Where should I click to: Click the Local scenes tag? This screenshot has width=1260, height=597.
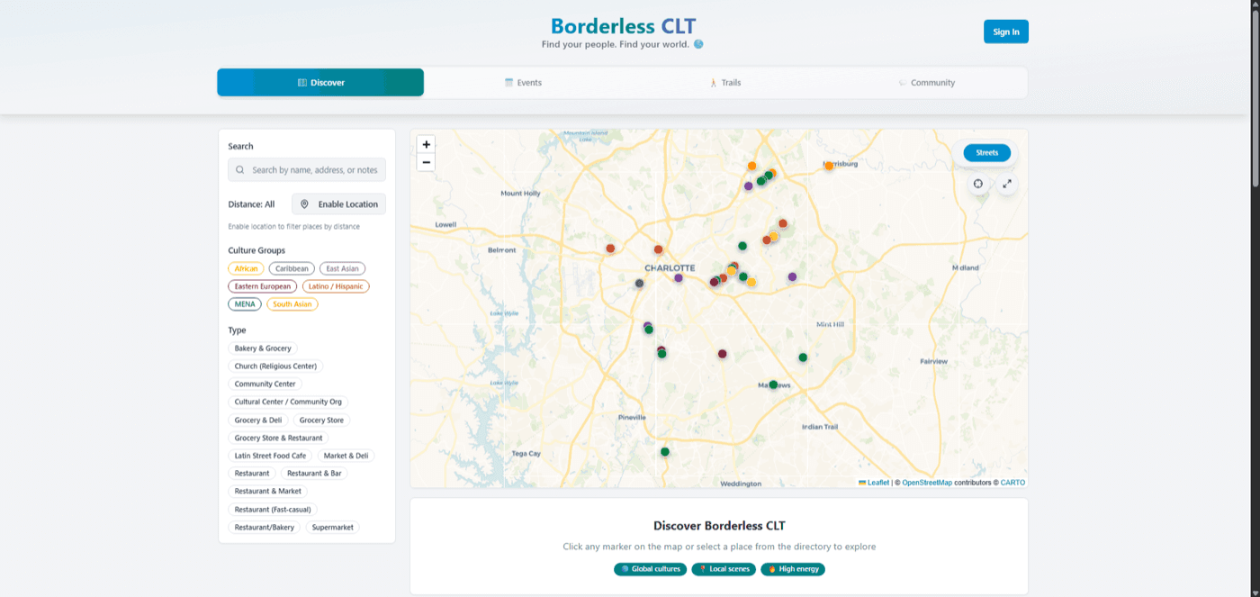pos(724,569)
